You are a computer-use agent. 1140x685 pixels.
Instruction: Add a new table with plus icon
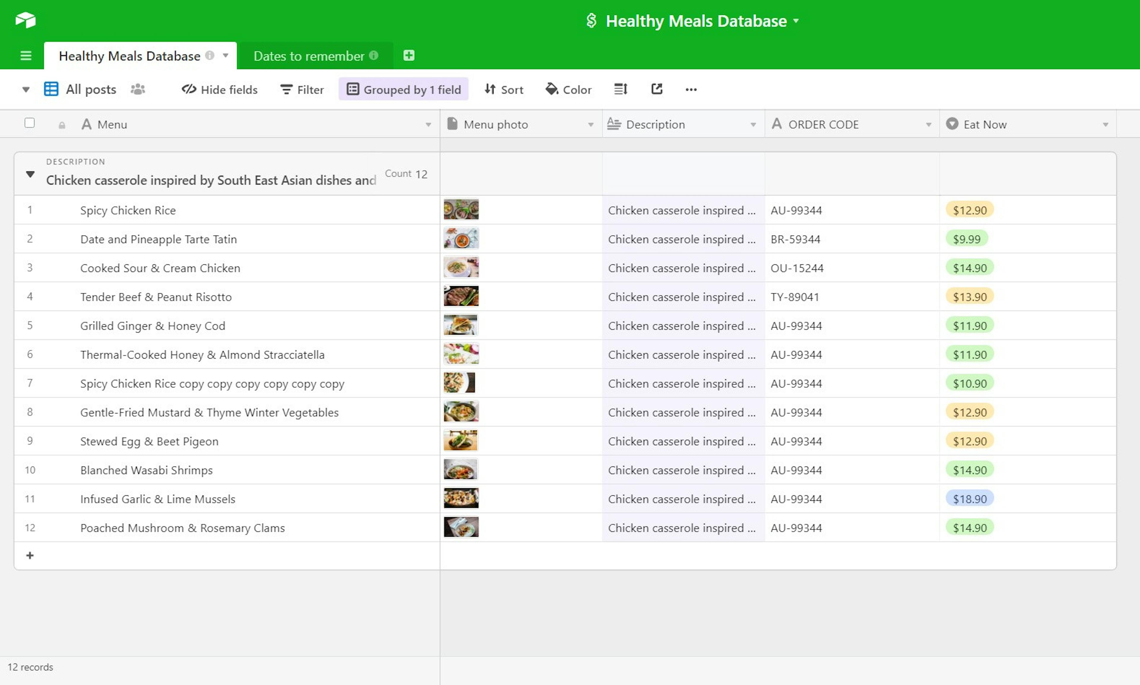click(x=408, y=56)
